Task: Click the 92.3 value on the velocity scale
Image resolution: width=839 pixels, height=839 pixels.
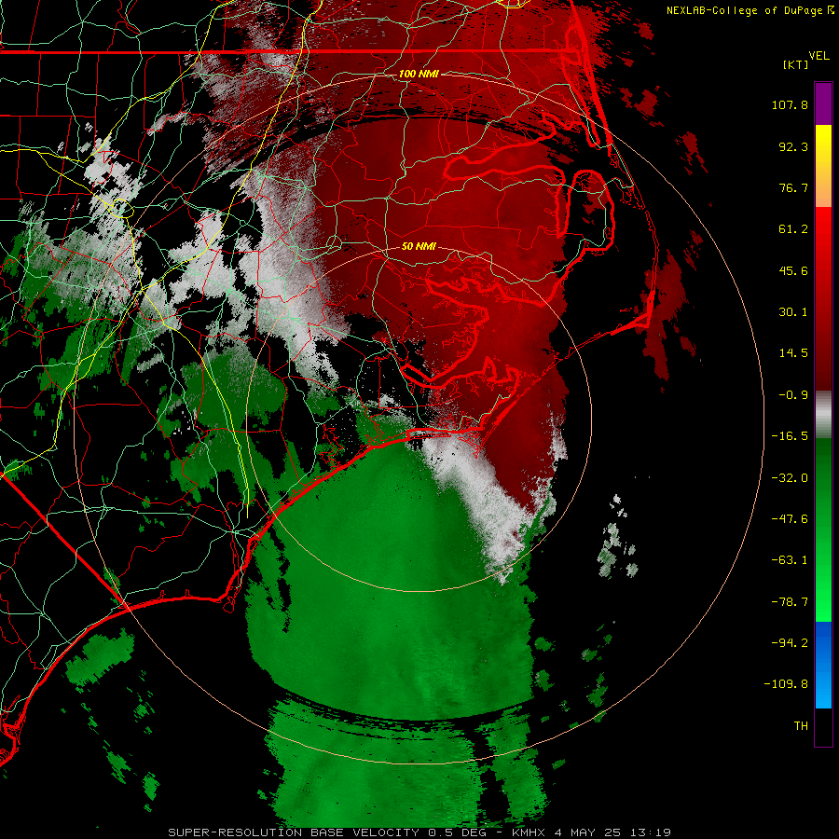Action: 793,146
